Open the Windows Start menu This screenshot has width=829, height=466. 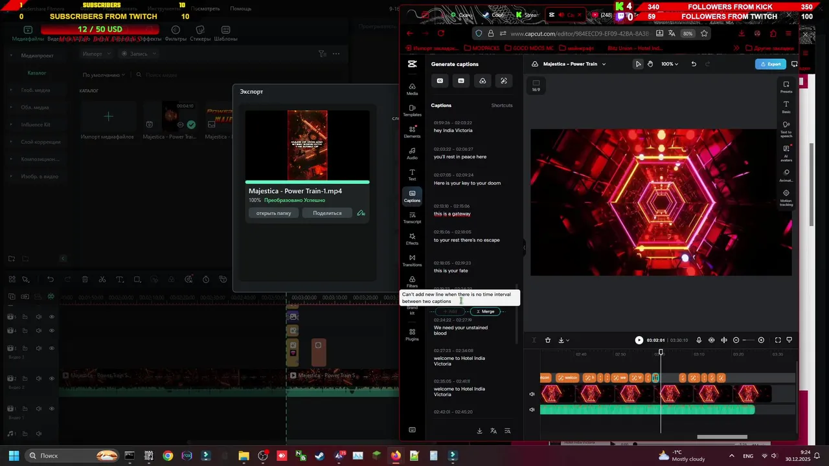point(14,456)
